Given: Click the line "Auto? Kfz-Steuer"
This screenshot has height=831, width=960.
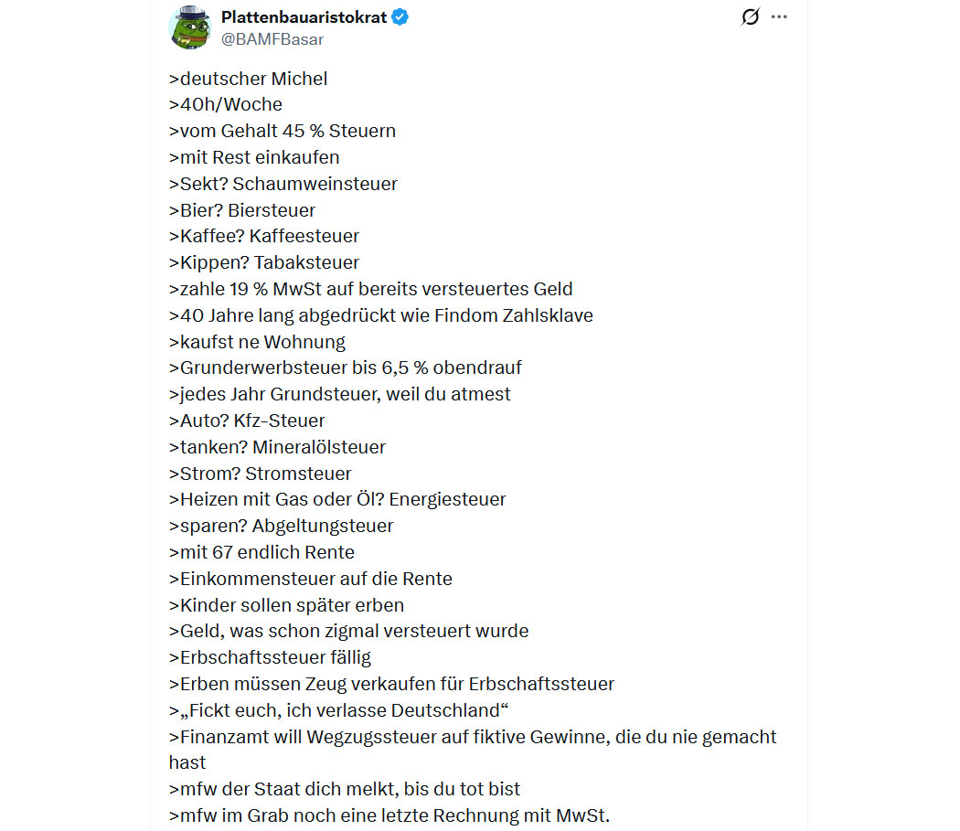Looking at the screenshot, I should coord(247,421).
